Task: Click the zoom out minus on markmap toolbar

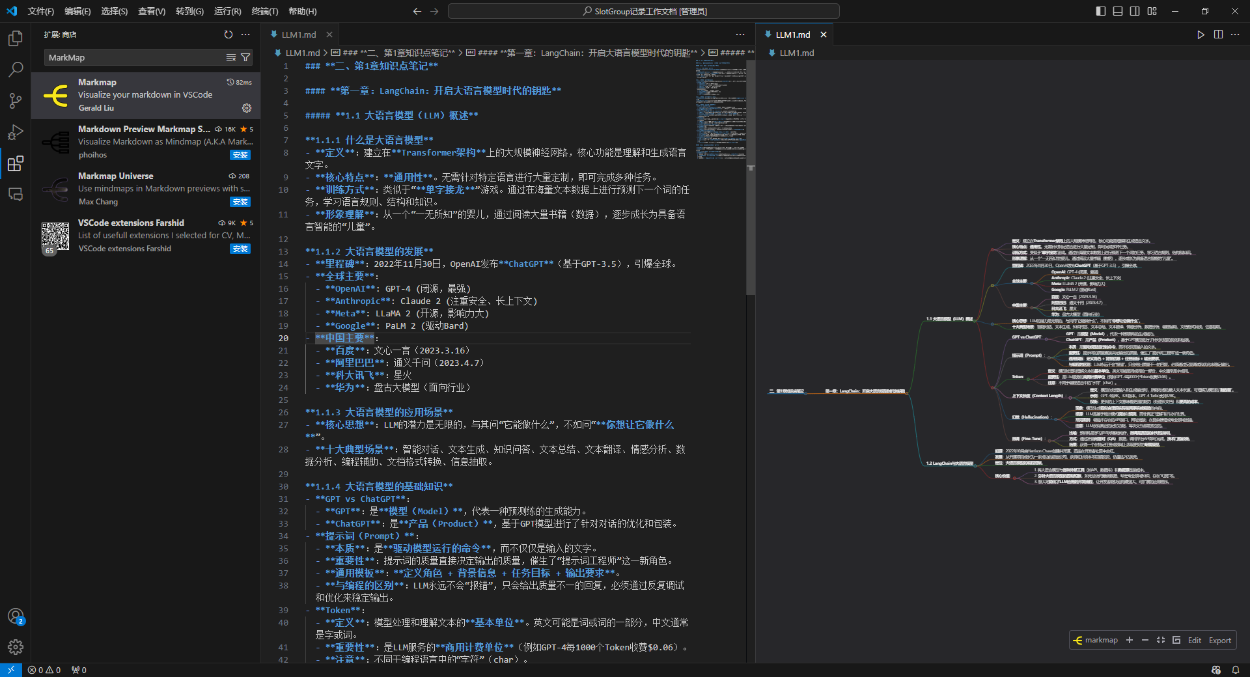Action: tap(1145, 640)
